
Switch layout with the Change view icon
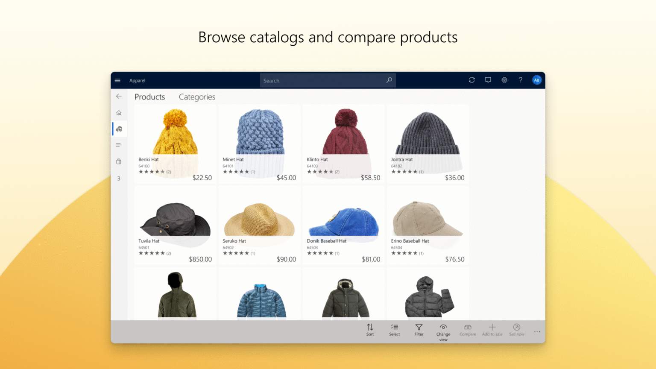tap(443, 330)
